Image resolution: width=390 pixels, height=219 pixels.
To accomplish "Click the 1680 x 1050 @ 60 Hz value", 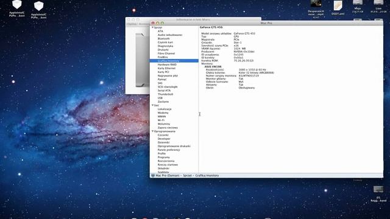I will [x=252, y=70].
